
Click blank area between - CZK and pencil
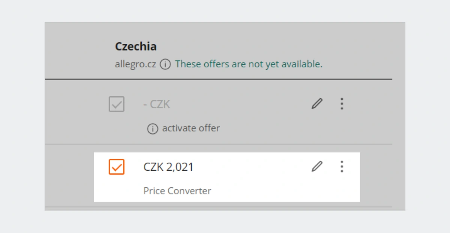click(x=240, y=104)
